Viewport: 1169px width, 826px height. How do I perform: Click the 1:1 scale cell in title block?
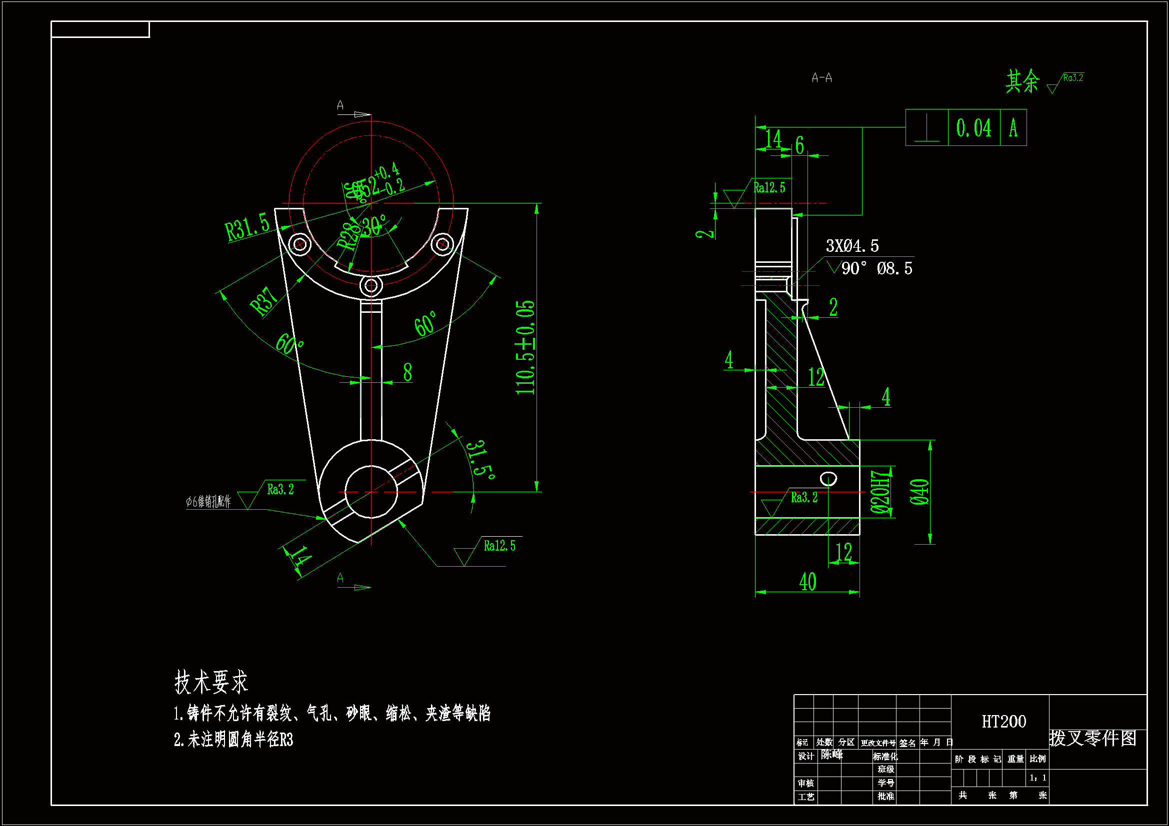[x=1037, y=778]
